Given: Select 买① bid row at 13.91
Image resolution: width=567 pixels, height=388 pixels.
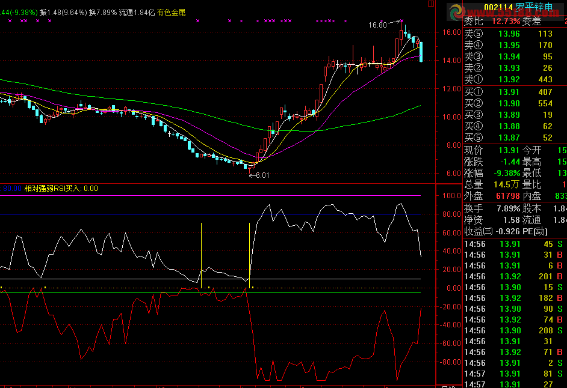Looking at the screenshot, I should coord(509,92).
